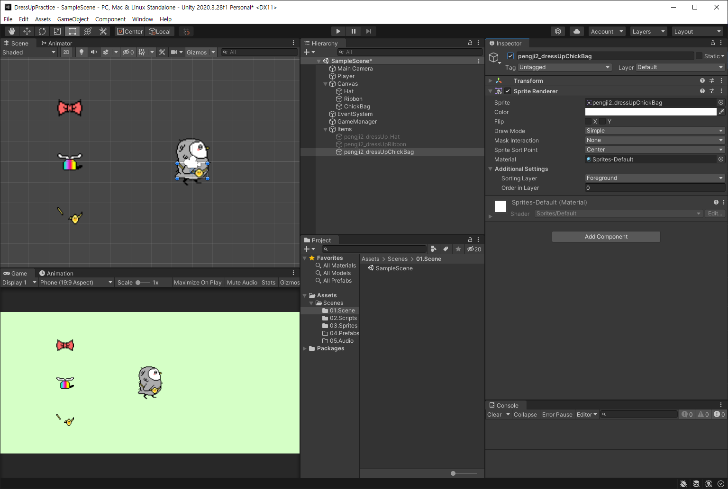Toggle Mute Audio in Game view

[x=242, y=282]
